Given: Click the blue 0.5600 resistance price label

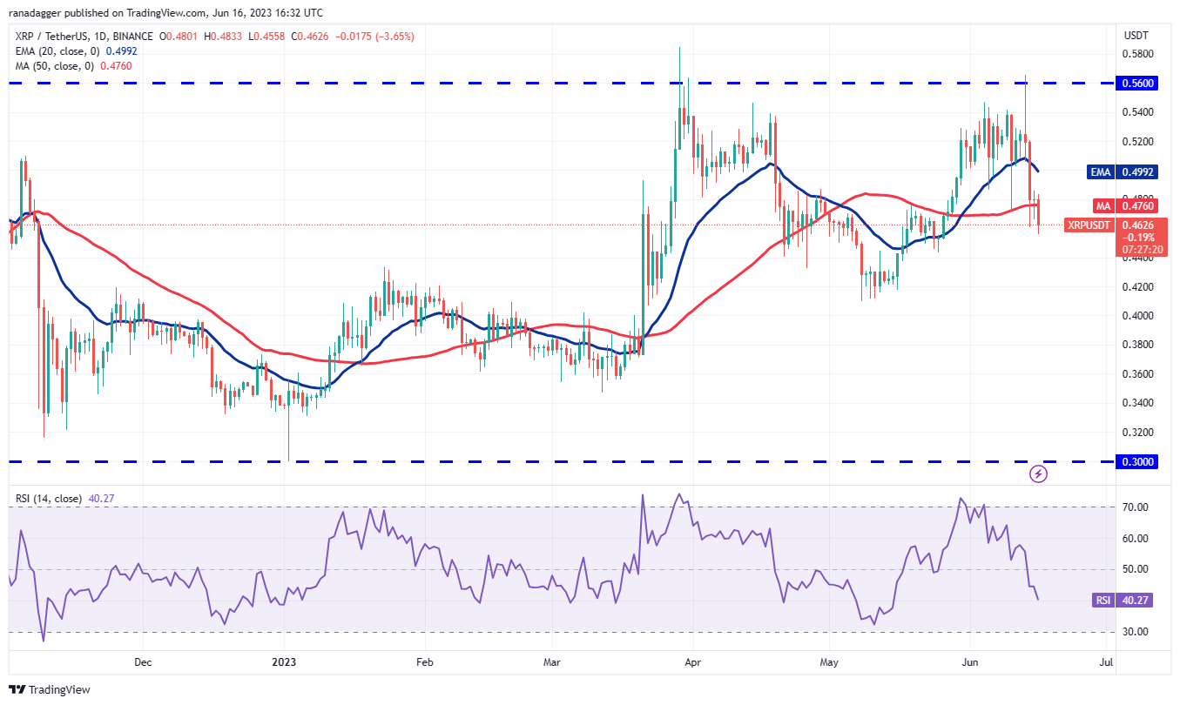Looking at the screenshot, I should (x=1136, y=83).
